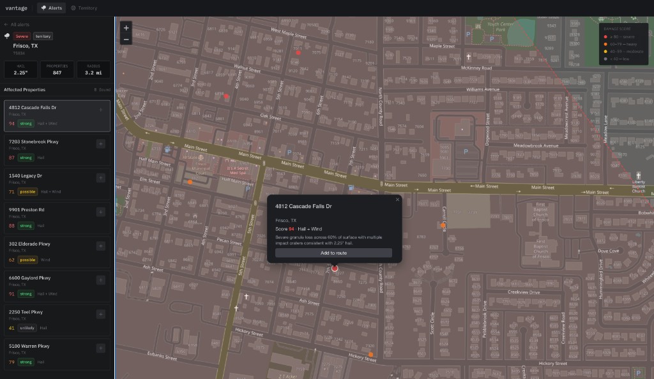The width and height of the screenshot is (654, 379).
Task: Go back to All alerts
Action: [17, 25]
